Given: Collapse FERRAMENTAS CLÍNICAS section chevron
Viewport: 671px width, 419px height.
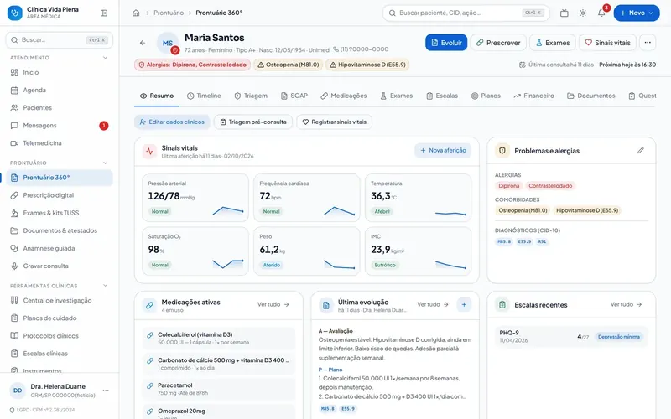Looking at the screenshot, I should point(106,285).
